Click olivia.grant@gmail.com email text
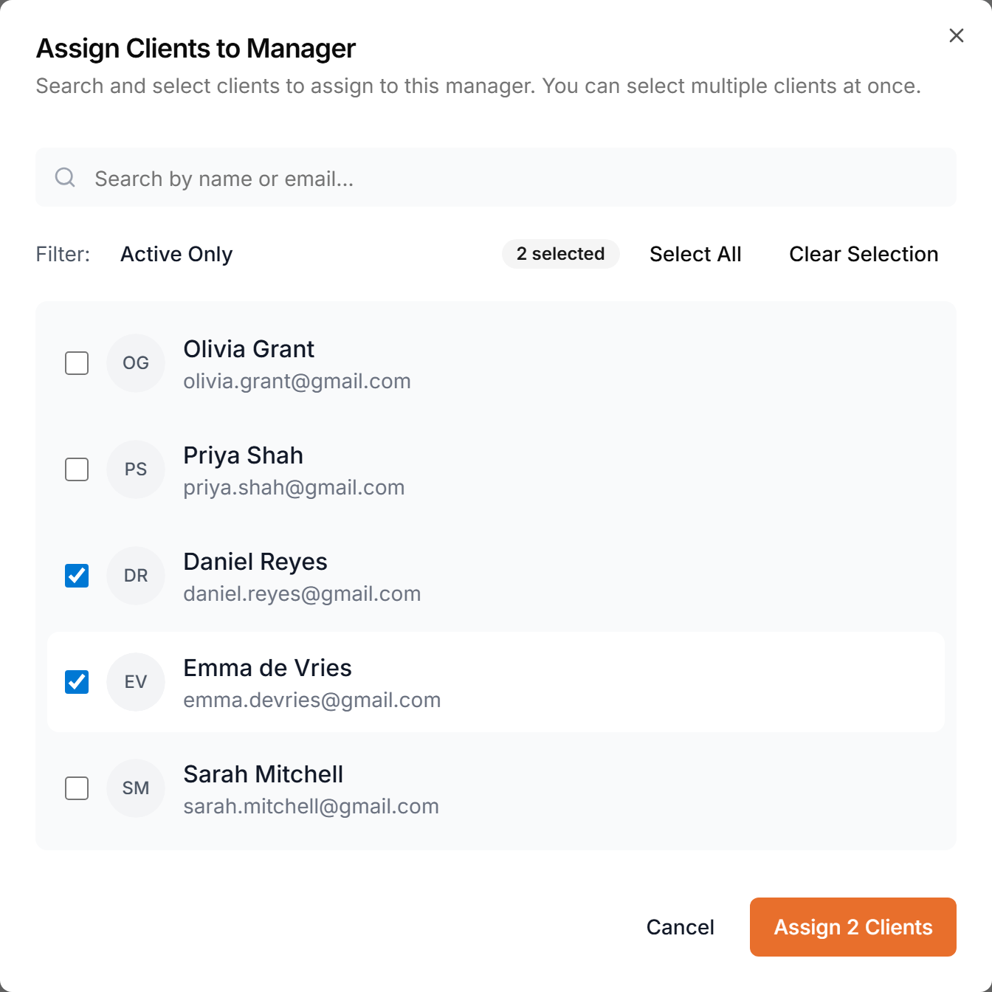 tap(297, 381)
